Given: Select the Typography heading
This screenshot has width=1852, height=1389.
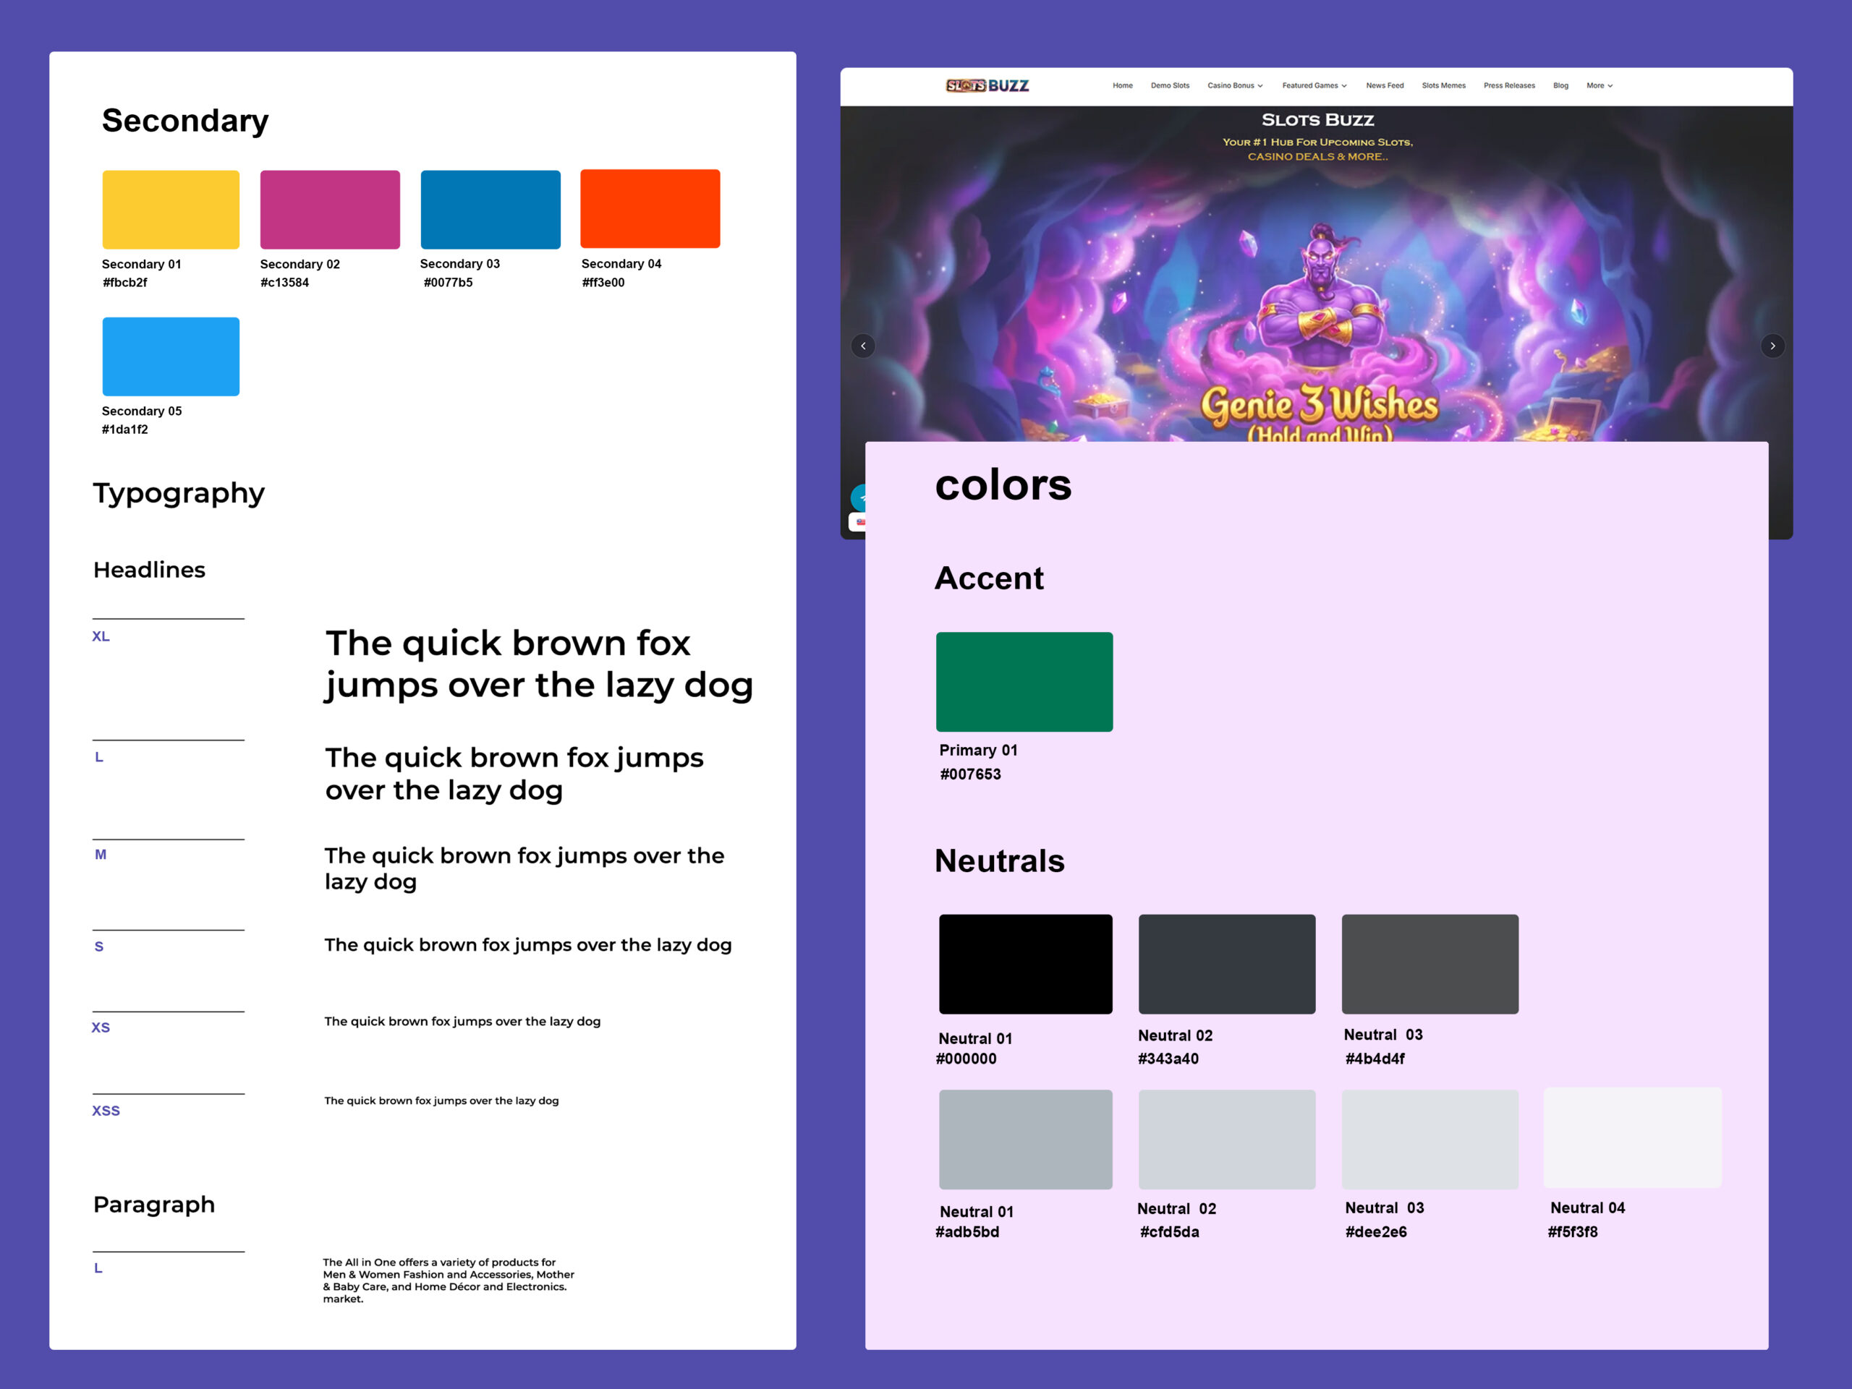Looking at the screenshot, I should pyautogui.click(x=179, y=494).
